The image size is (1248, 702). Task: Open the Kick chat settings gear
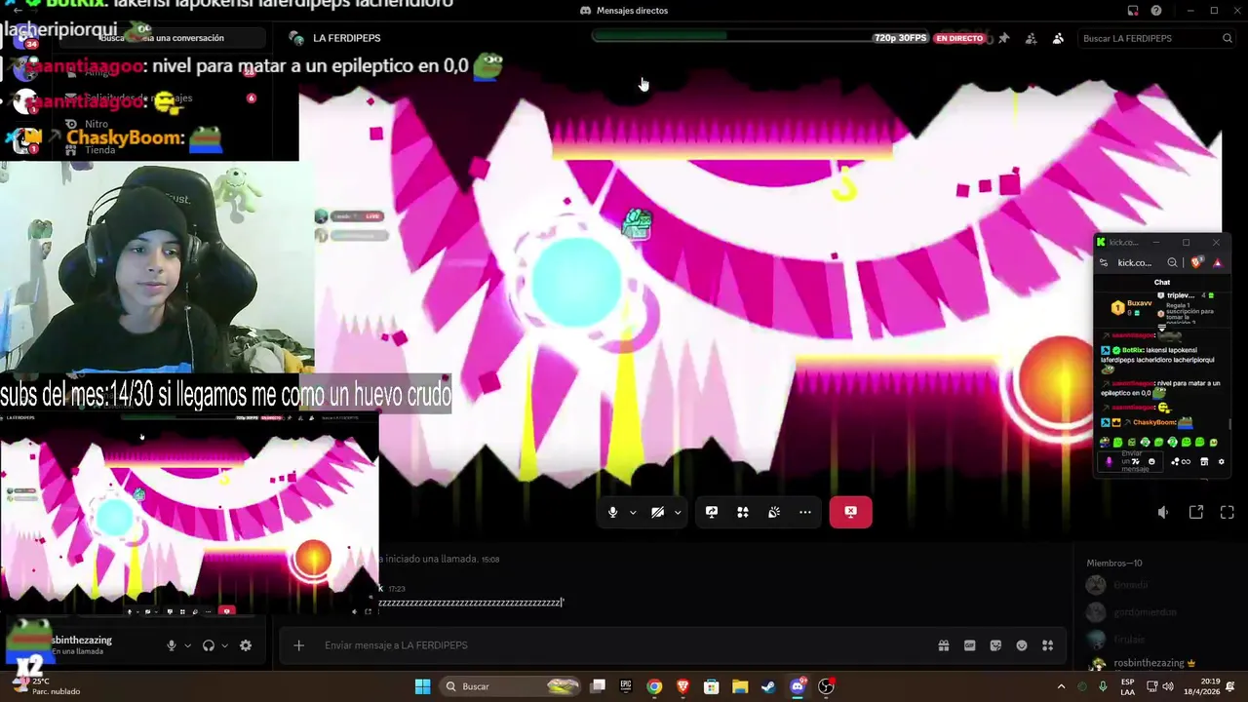(x=1222, y=462)
